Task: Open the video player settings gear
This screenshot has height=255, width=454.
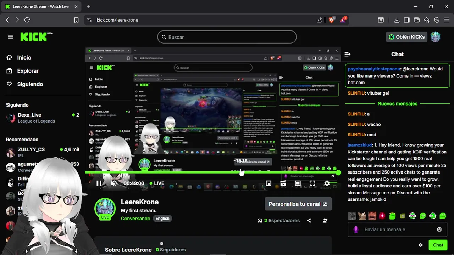Action: click(x=327, y=183)
